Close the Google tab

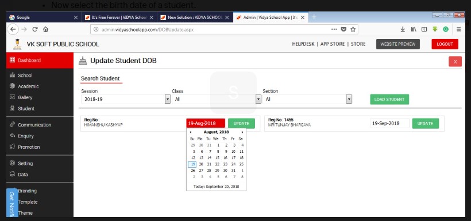tap(76, 17)
